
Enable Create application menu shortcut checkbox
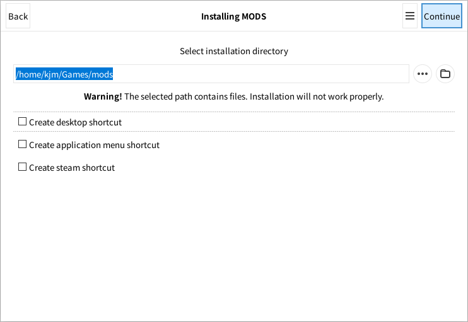[22, 144]
